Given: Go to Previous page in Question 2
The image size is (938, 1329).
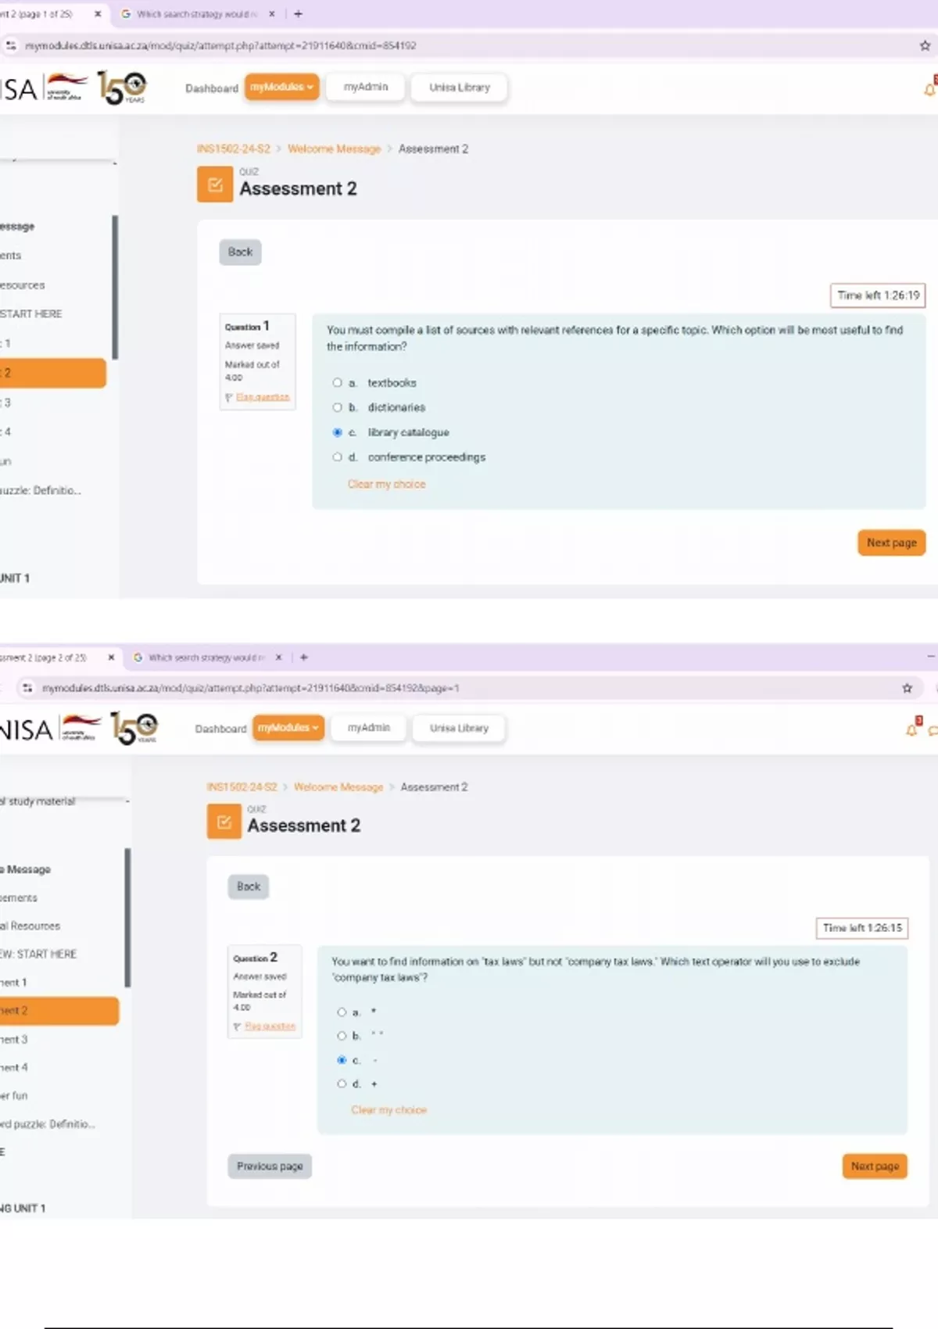Looking at the screenshot, I should 270,1166.
